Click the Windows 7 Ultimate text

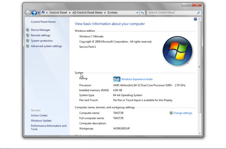(x=91, y=36)
